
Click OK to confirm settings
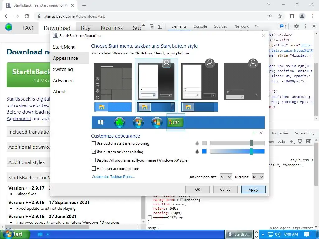(x=197, y=190)
